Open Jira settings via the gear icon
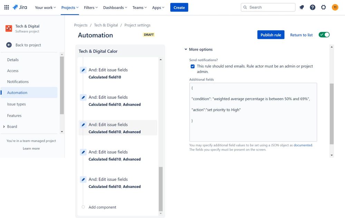This screenshot has height=218, width=345. [x=323, y=7]
